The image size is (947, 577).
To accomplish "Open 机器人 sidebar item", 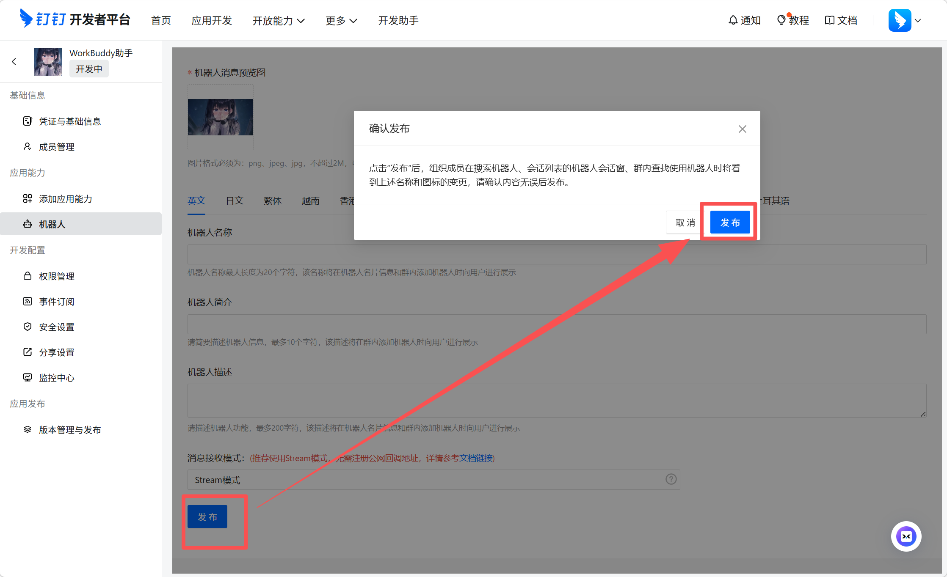I will tap(52, 224).
